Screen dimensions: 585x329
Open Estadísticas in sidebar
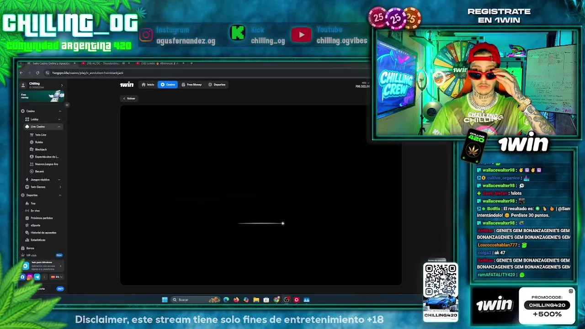coord(38,240)
